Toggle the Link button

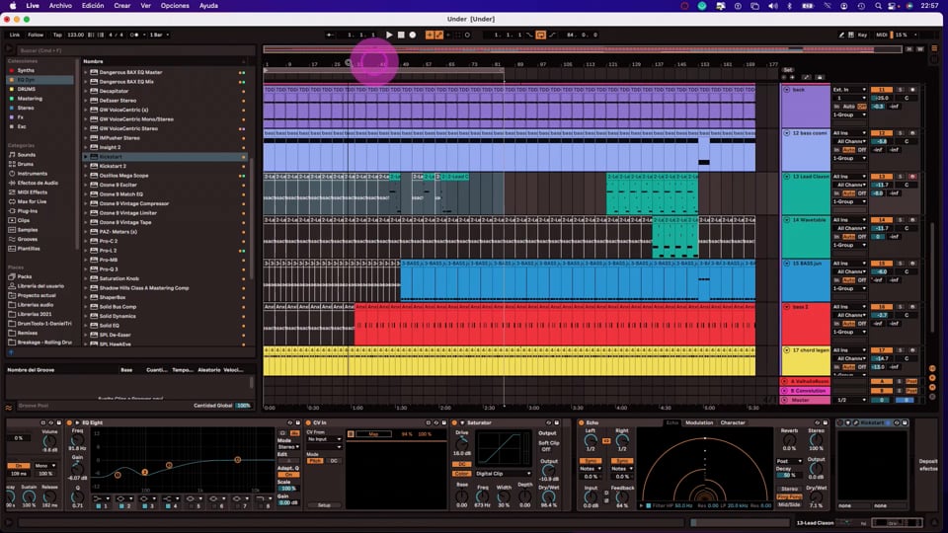pos(15,36)
